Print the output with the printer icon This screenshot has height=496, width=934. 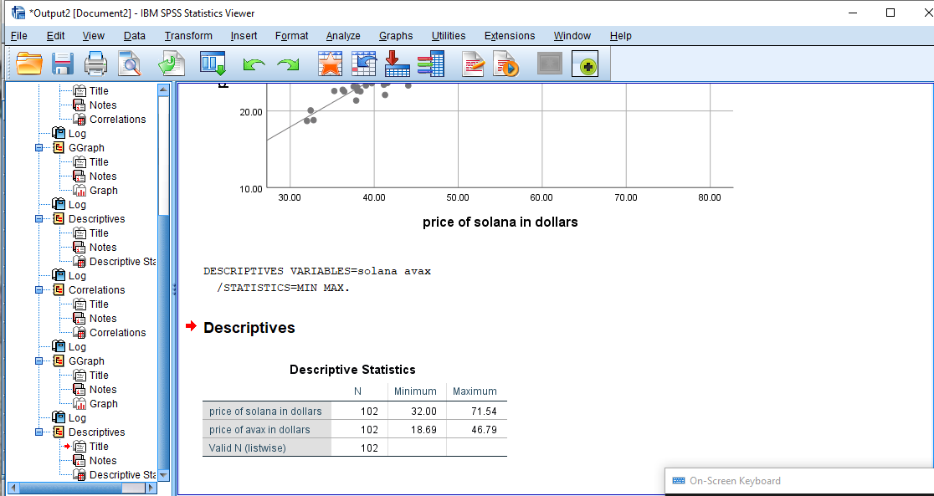96,64
